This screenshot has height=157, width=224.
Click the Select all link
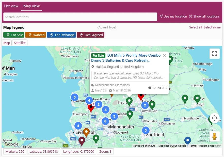pos(196,27)
